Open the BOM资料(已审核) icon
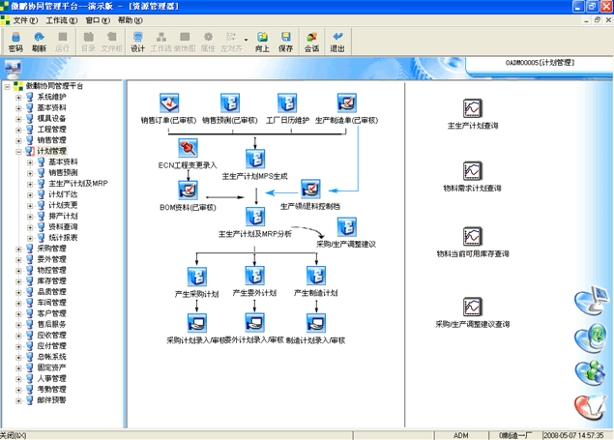 (x=188, y=190)
